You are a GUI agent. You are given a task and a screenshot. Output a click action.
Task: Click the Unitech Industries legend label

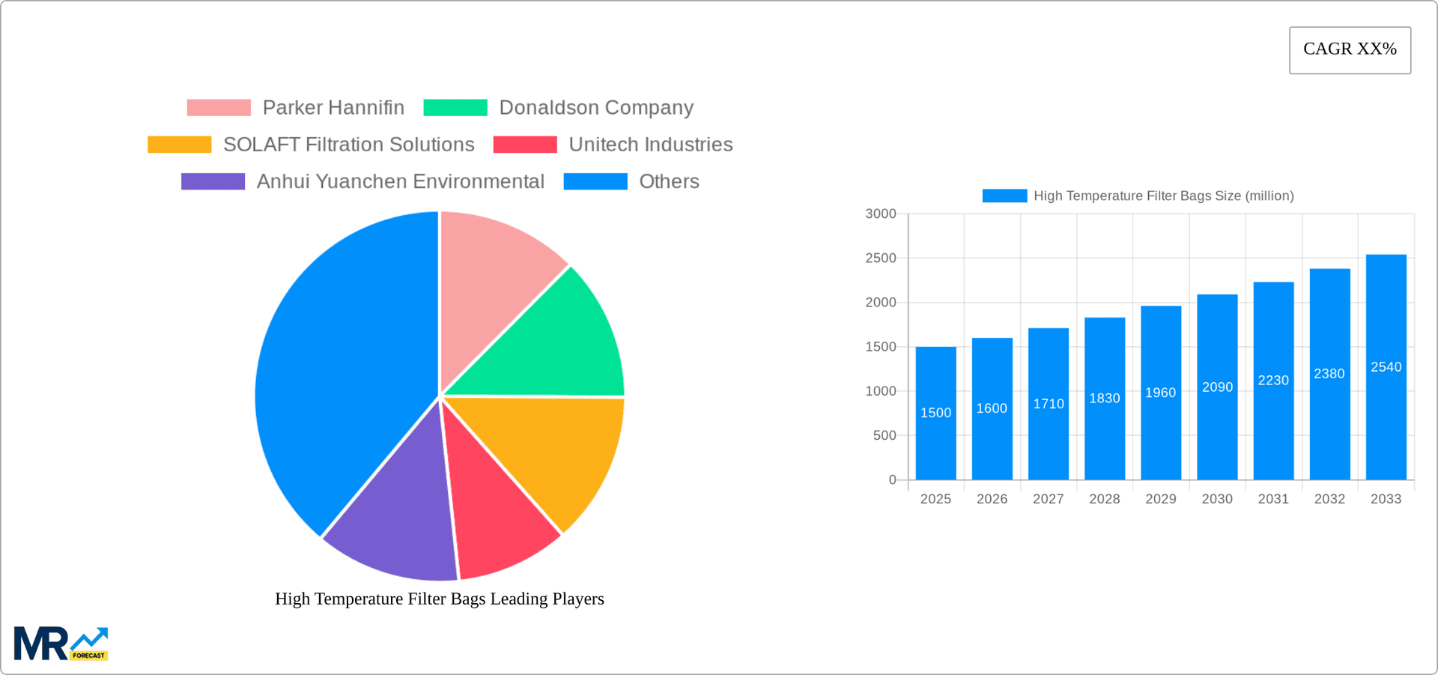[651, 144]
